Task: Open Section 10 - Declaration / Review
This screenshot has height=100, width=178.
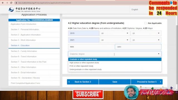Action: click(x=34, y=78)
